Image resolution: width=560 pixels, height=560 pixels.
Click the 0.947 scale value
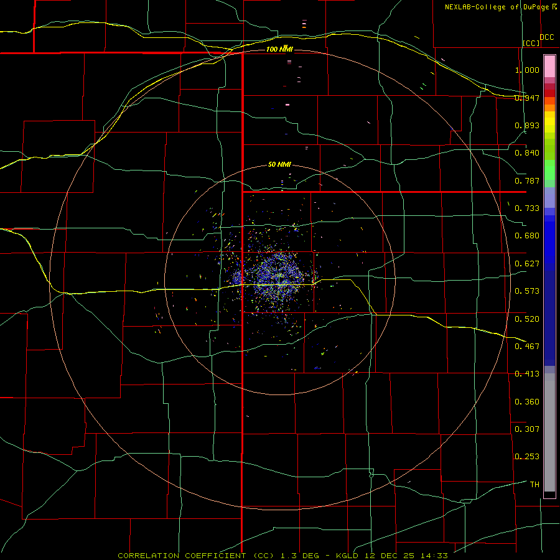[x=527, y=98]
